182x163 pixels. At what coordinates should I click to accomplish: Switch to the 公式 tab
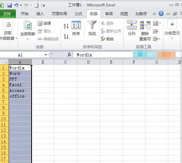click(78, 14)
